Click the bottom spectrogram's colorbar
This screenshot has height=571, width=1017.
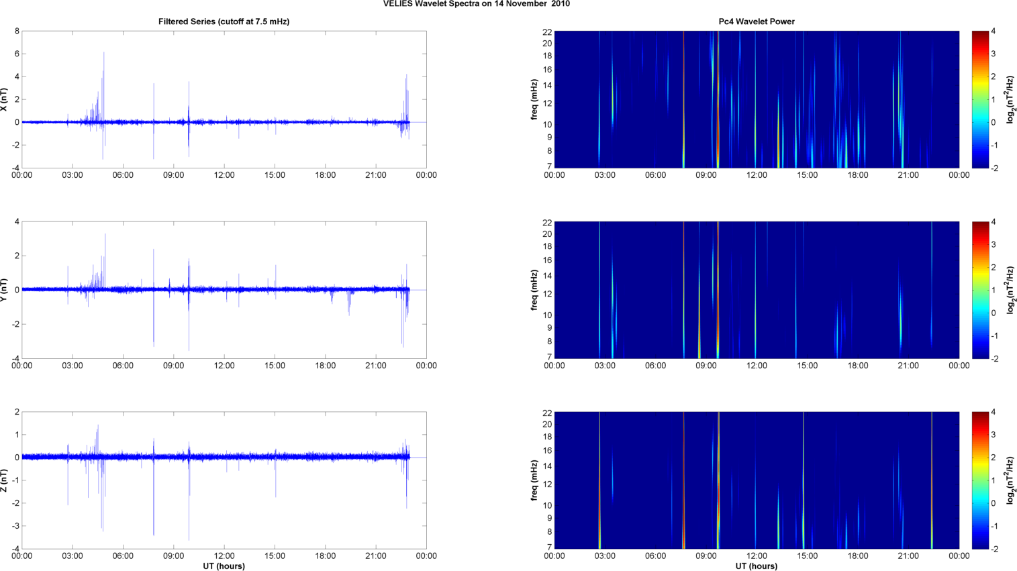click(980, 480)
